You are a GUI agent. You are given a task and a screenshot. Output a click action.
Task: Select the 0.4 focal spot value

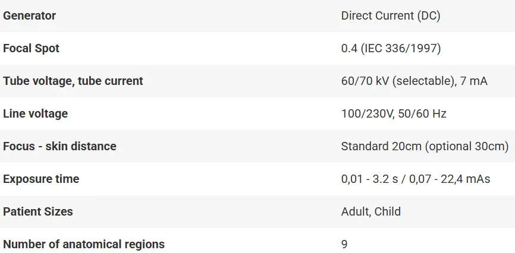[x=349, y=49]
